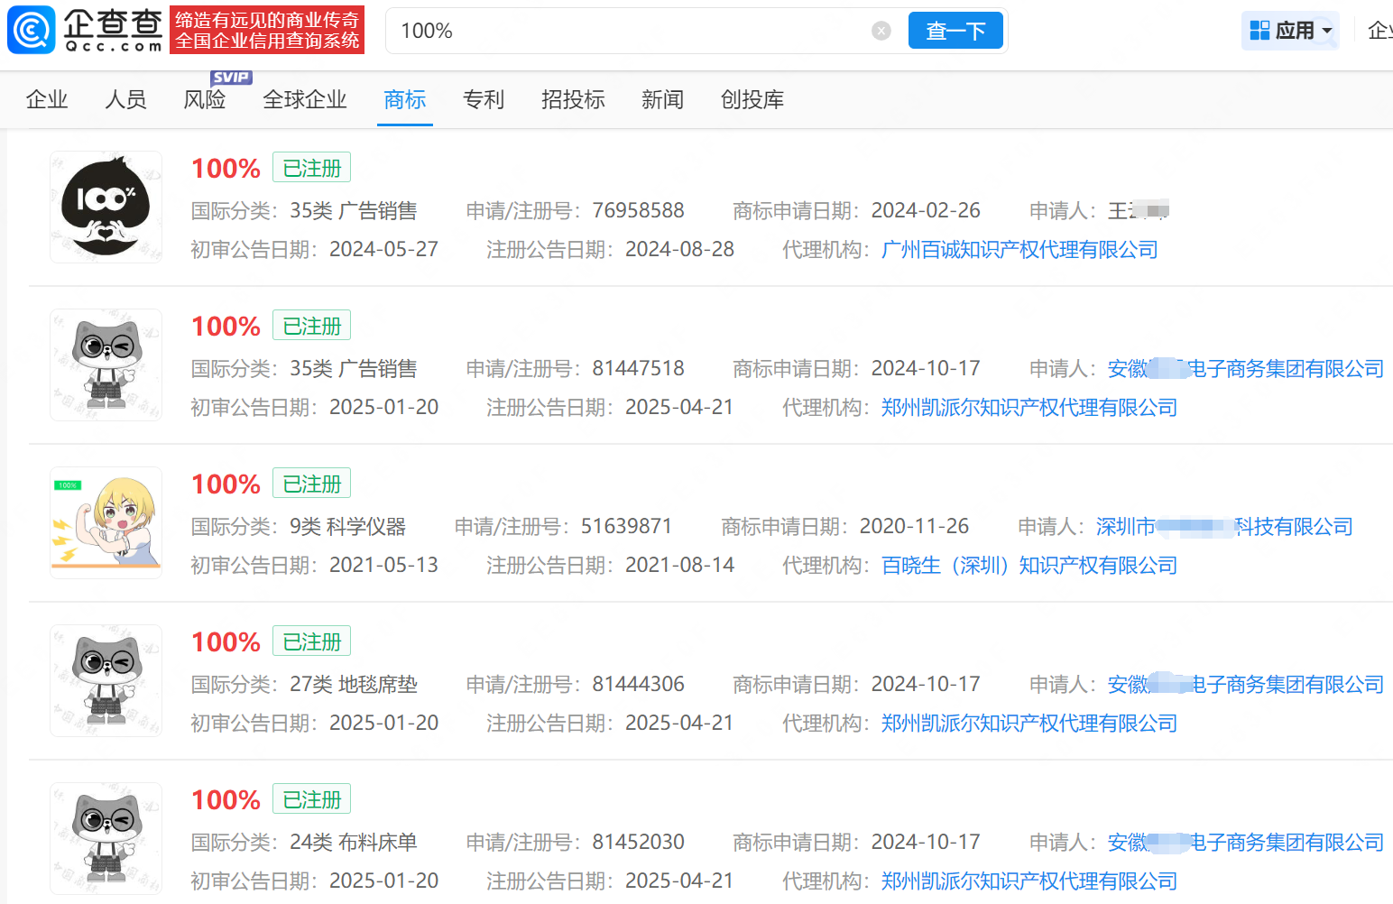Click the red 缔造有远见的商业传奇 banner

(x=266, y=29)
